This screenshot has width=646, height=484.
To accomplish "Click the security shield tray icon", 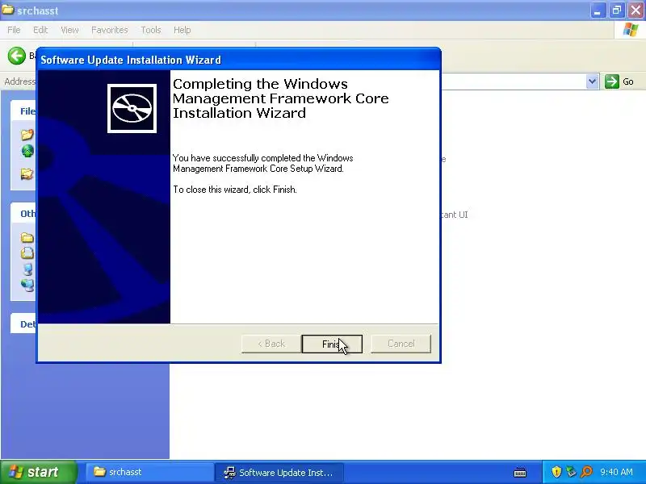I will pos(556,472).
